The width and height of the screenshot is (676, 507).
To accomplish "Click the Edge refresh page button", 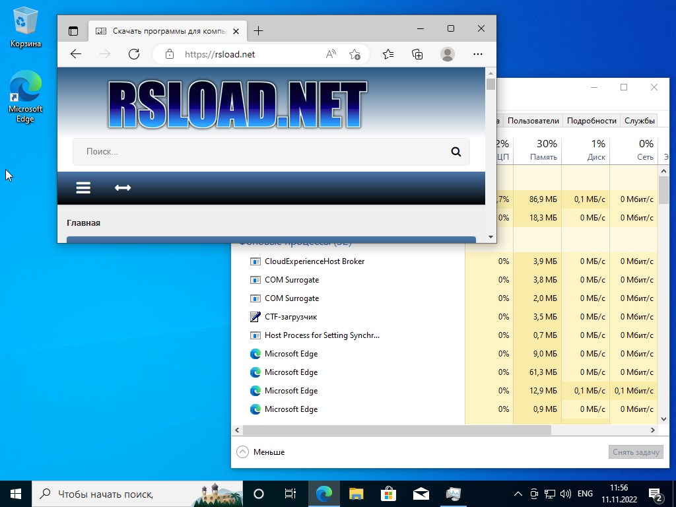I will coord(134,54).
